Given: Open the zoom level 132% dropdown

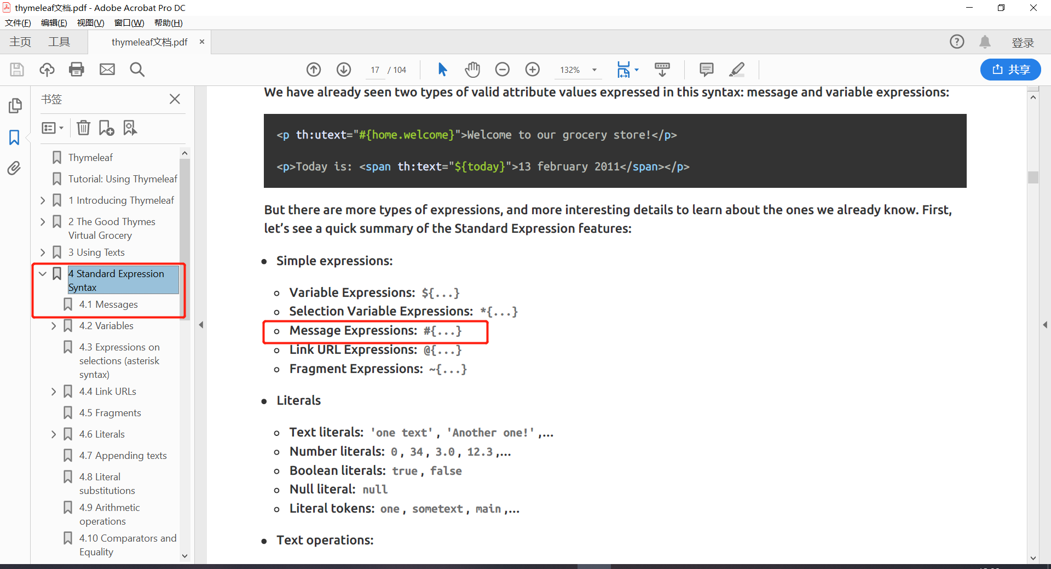Looking at the screenshot, I should click(594, 70).
